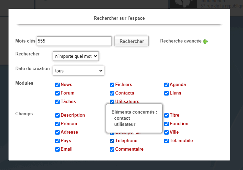The height and width of the screenshot is (170, 243).
Task: Uncheck the Tél. mobile checkbox
Action: [x=167, y=141]
